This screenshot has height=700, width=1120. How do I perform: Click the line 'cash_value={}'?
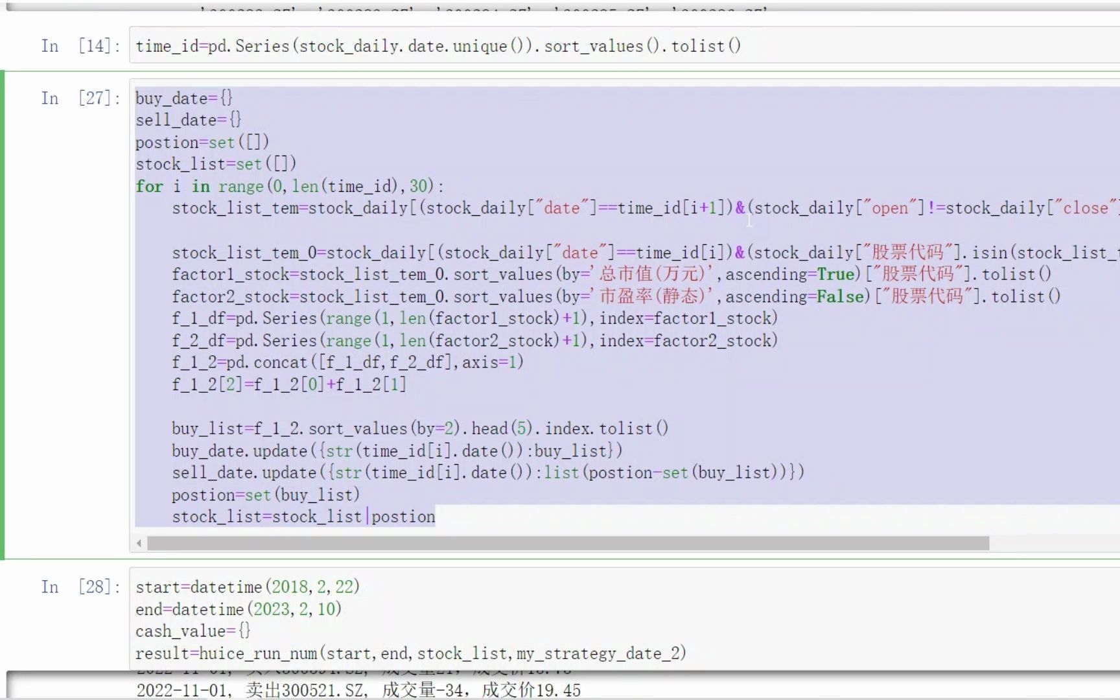point(193,631)
